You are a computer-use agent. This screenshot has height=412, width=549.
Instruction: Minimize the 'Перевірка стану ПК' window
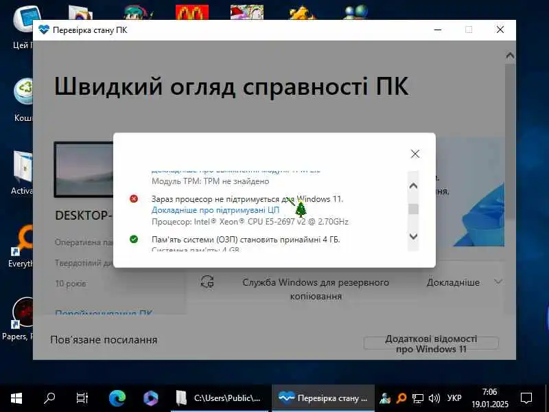(437, 30)
